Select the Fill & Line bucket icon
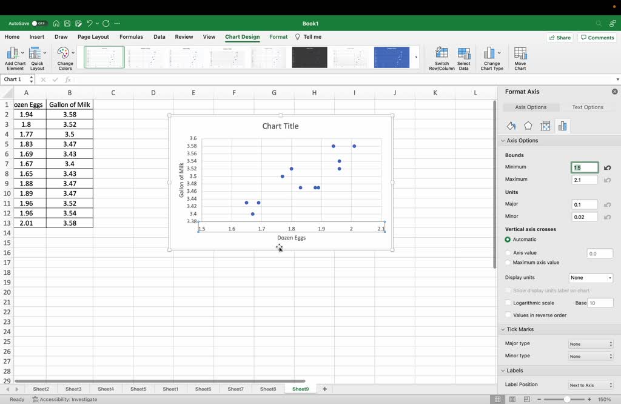This screenshot has height=404, width=621. 511,126
